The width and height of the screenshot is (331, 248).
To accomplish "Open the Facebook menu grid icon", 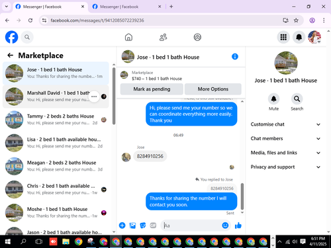I will pyautogui.click(x=283, y=37).
